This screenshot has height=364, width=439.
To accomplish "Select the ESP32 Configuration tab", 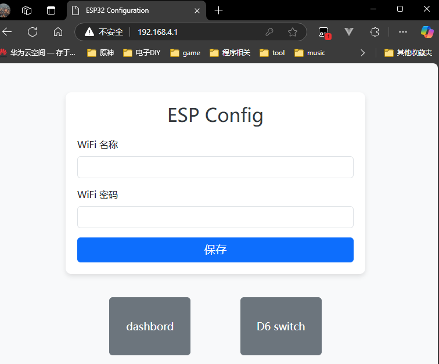I will click(136, 10).
